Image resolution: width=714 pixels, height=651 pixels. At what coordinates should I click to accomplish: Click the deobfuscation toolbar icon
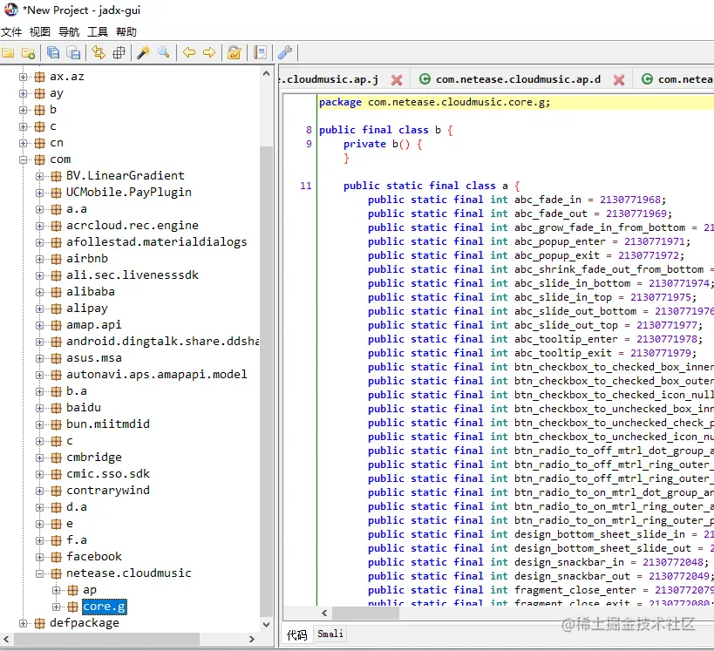coord(234,53)
